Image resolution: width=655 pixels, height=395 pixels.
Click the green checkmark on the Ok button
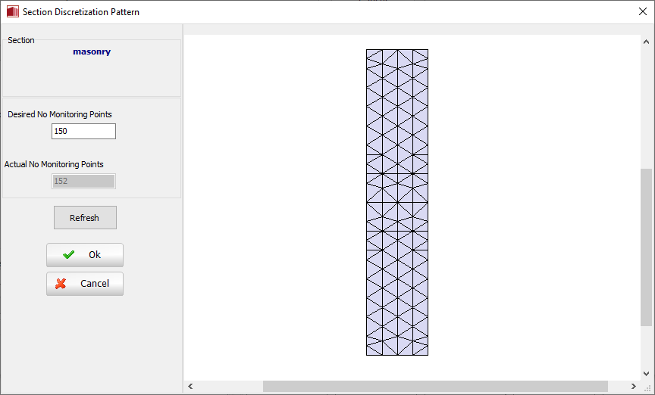click(69, 255)
